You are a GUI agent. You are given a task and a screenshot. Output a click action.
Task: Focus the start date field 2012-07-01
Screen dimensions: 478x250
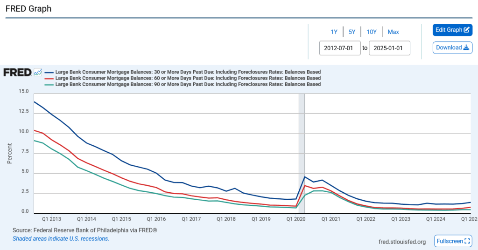tap(340, 48)
